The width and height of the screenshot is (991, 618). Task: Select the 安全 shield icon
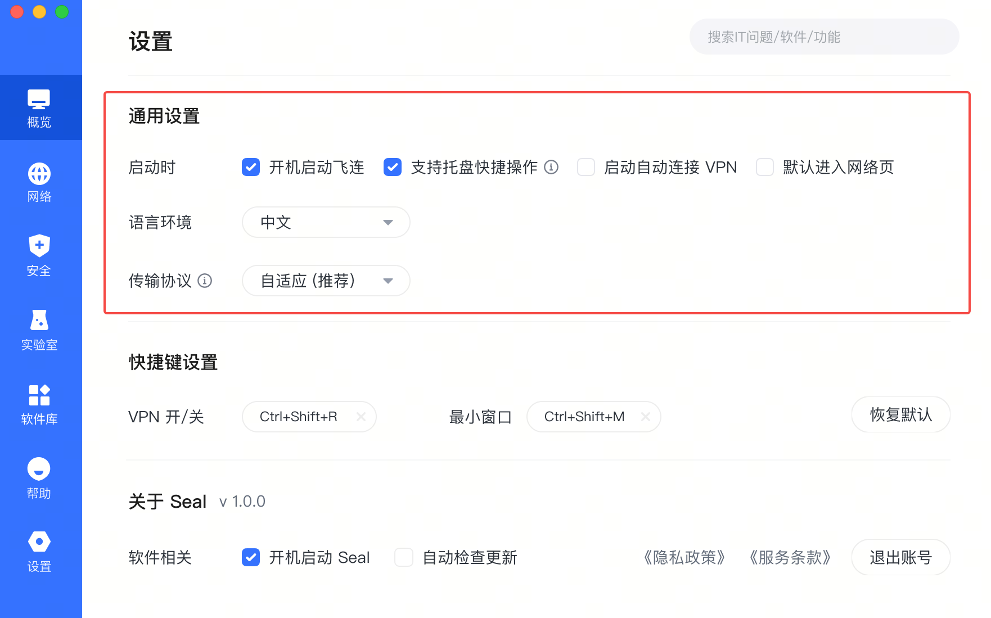pos(39,246)
